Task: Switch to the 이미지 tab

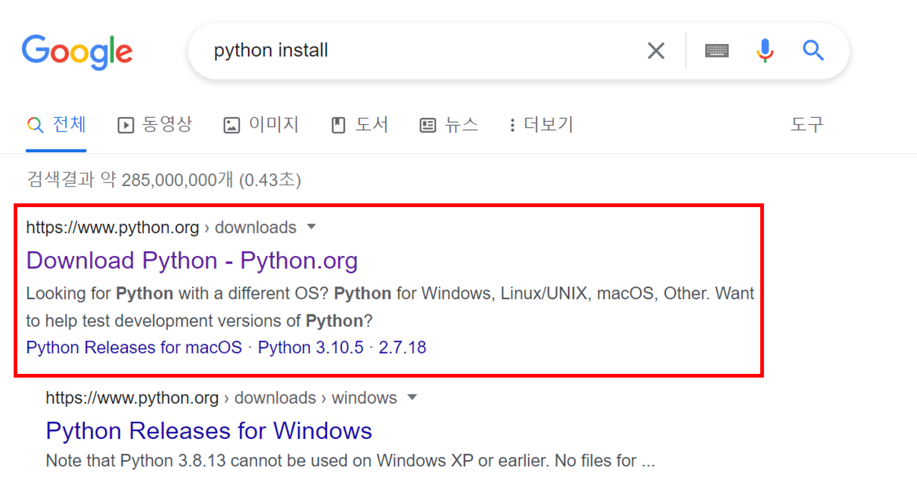Action: point(261,125)
